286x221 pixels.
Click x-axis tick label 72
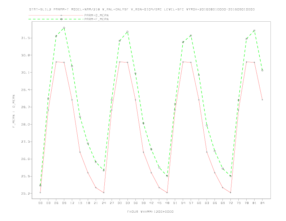(x=230, y=203)
